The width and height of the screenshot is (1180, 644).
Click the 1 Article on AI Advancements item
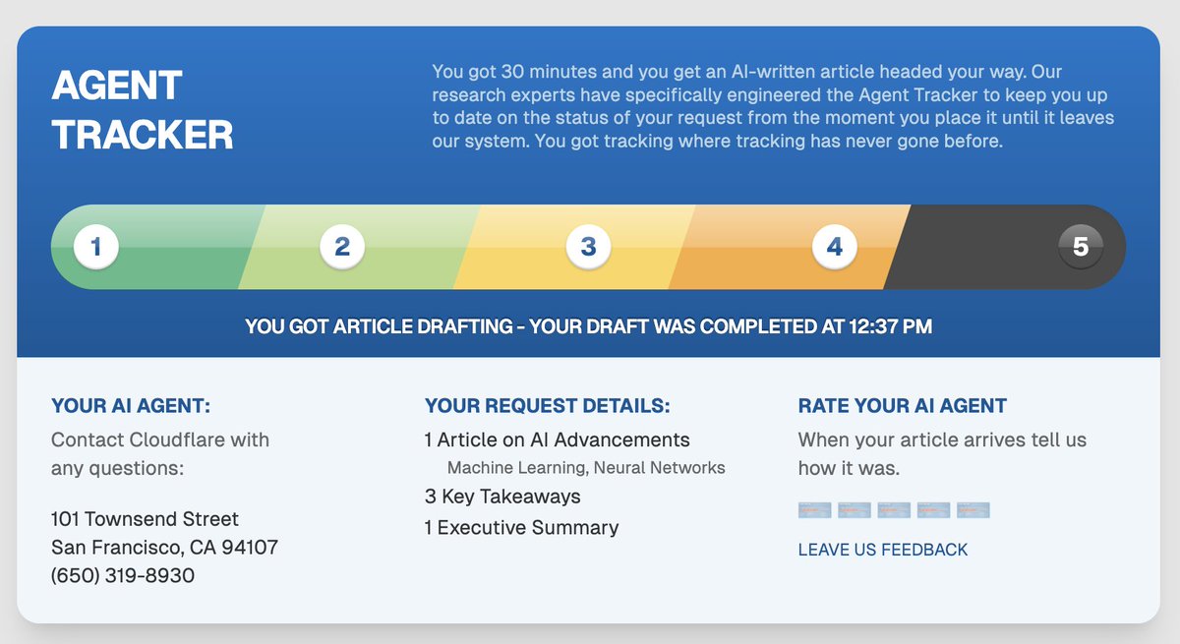pyautogui.click(x=558, y=439)
